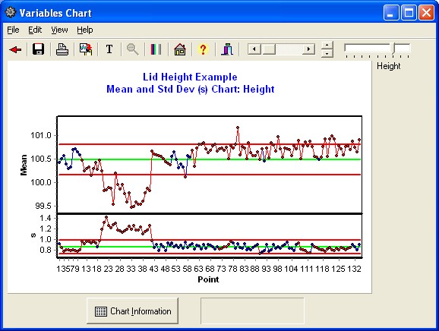439x331 pixels.
Task: Click the horizontal scrollbar right arrow
Action: 308,49
